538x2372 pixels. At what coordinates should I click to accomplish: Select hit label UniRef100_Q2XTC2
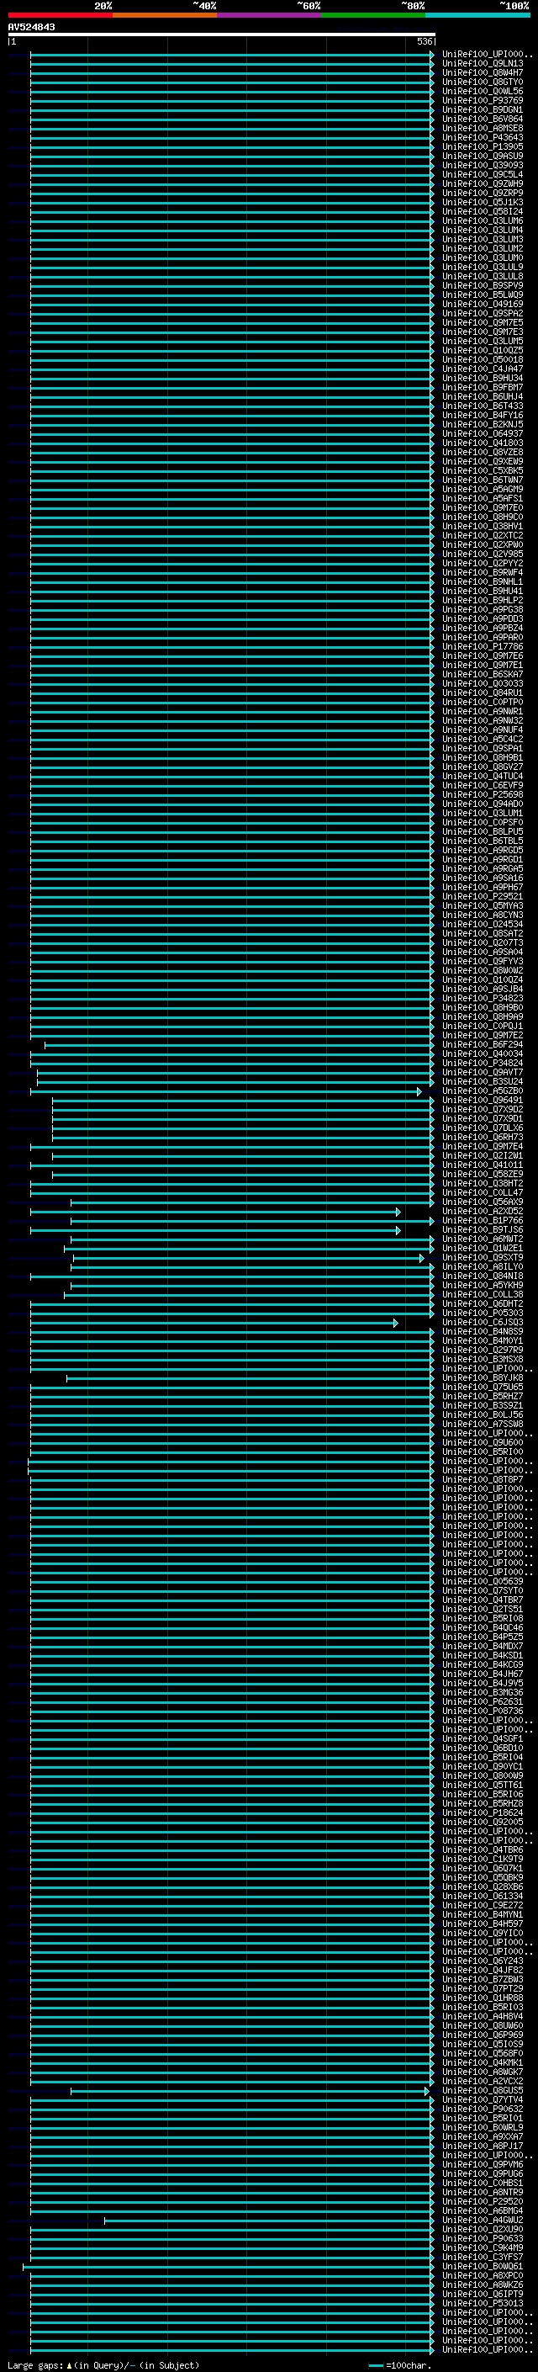click(482, 535)
